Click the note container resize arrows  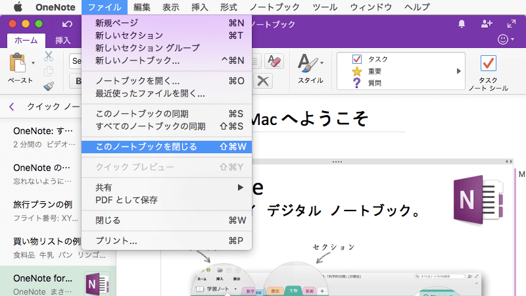pos(509,162)
